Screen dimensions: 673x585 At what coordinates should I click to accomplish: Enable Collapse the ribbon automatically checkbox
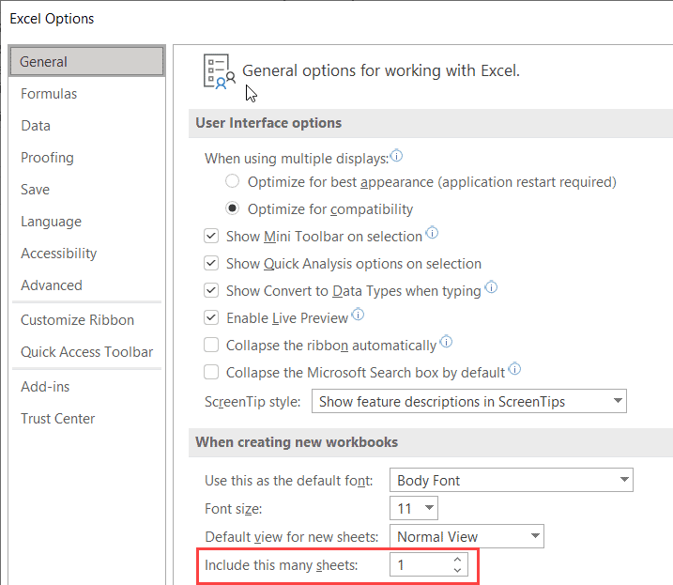[211, 346]
